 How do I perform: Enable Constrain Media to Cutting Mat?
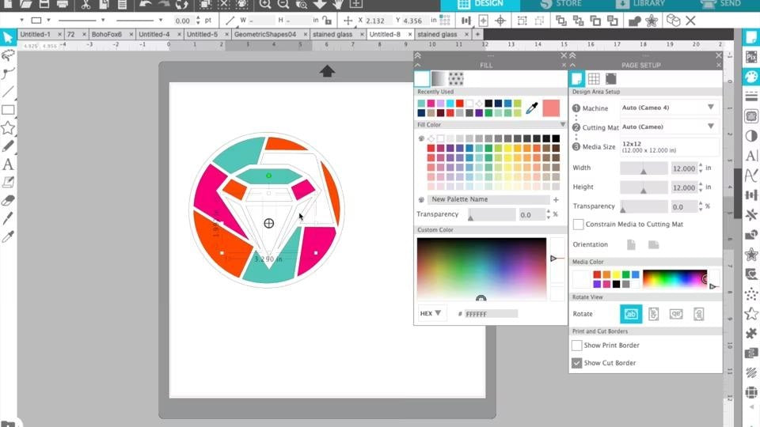point(578,225)
